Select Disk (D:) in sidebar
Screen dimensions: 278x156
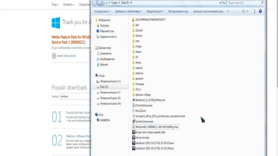[104, 87]
